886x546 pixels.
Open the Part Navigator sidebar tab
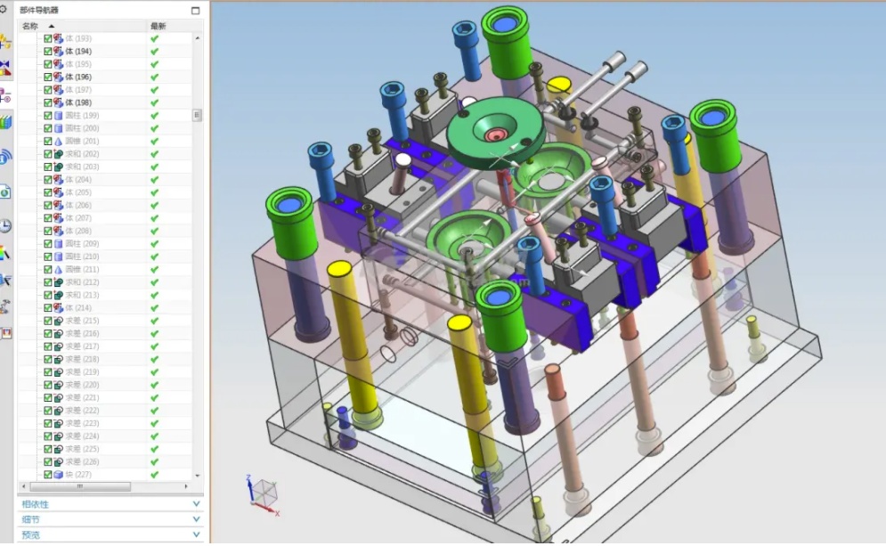pos(5,95)
